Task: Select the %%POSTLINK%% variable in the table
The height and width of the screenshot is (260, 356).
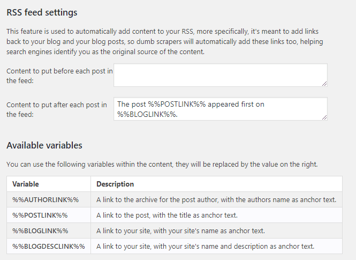Action: pos(40,215)
